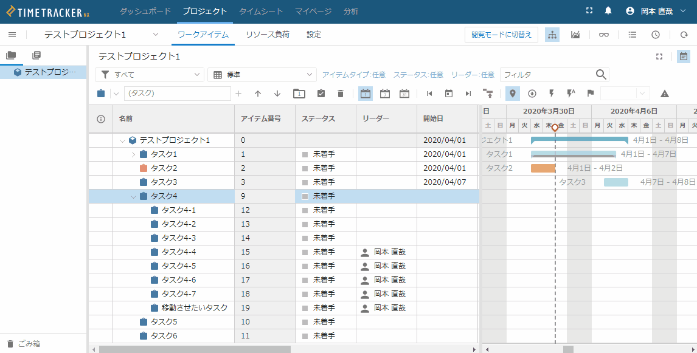Click the フィルタ search input field
This screenshot has width=697, height=353.
pyautogui.click(x=547, y=75)
